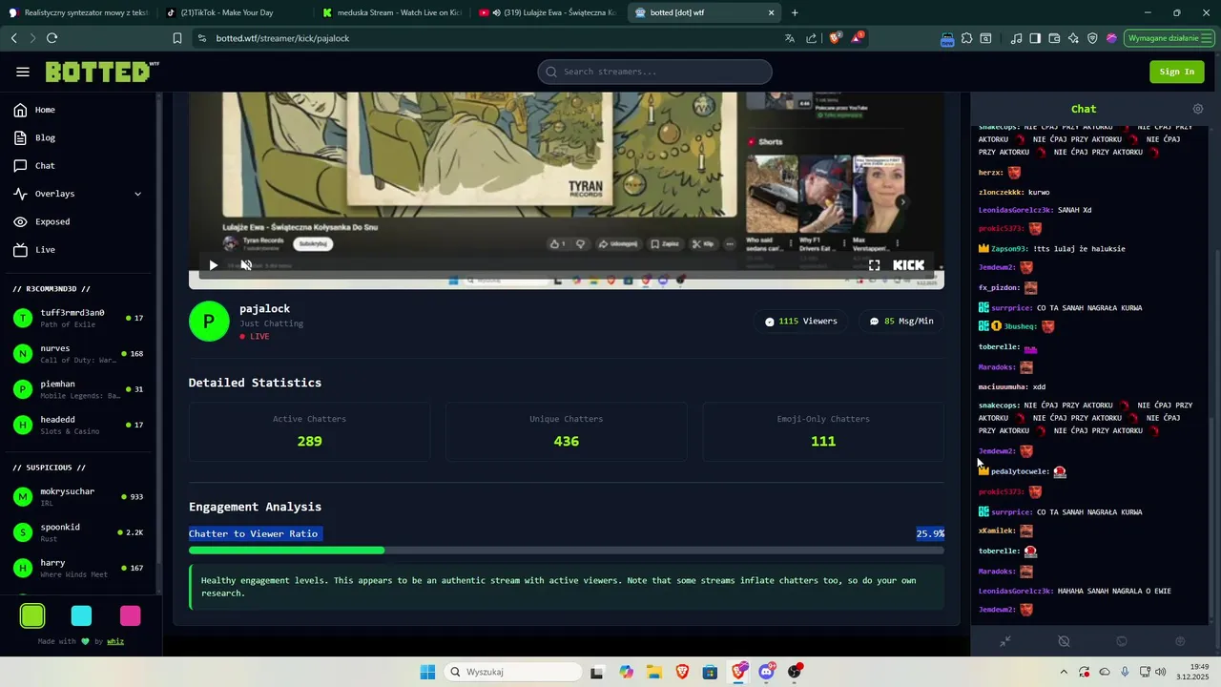
Task: Toggle the browser sidebar panel
Action: [x=1035, y=38]
